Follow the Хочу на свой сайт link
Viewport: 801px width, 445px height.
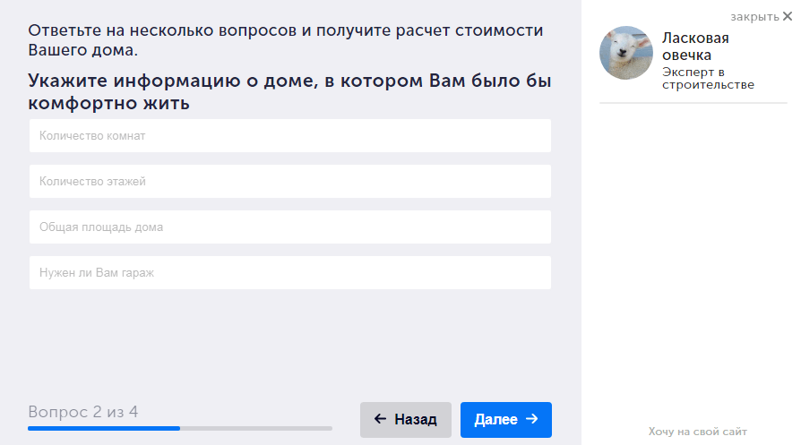(x=697, y=432)
